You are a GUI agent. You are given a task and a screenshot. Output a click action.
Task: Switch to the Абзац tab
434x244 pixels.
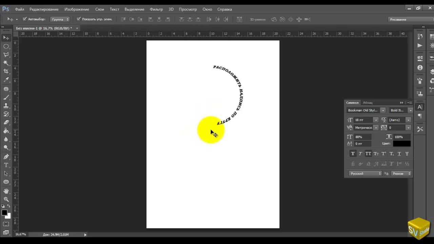[368, 103]
